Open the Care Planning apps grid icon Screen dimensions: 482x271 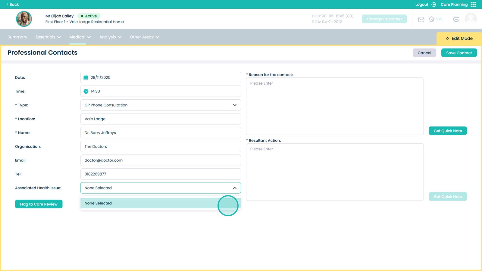(473, 5)
